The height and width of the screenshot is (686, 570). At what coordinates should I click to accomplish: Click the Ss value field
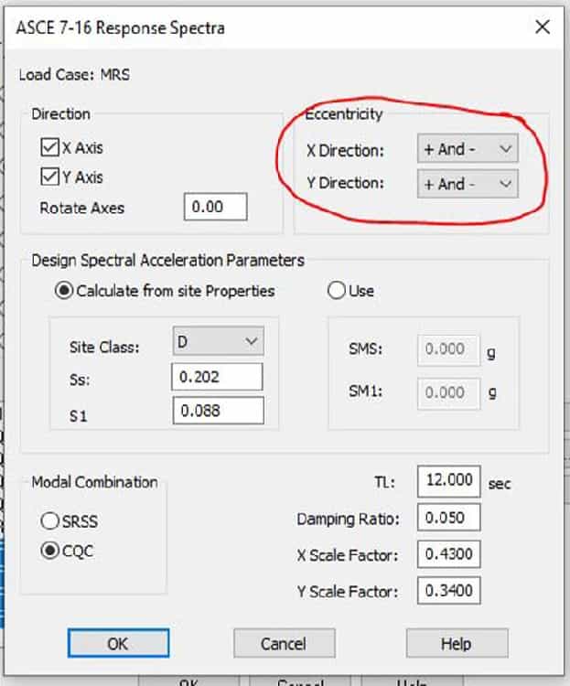coord(217,377)
